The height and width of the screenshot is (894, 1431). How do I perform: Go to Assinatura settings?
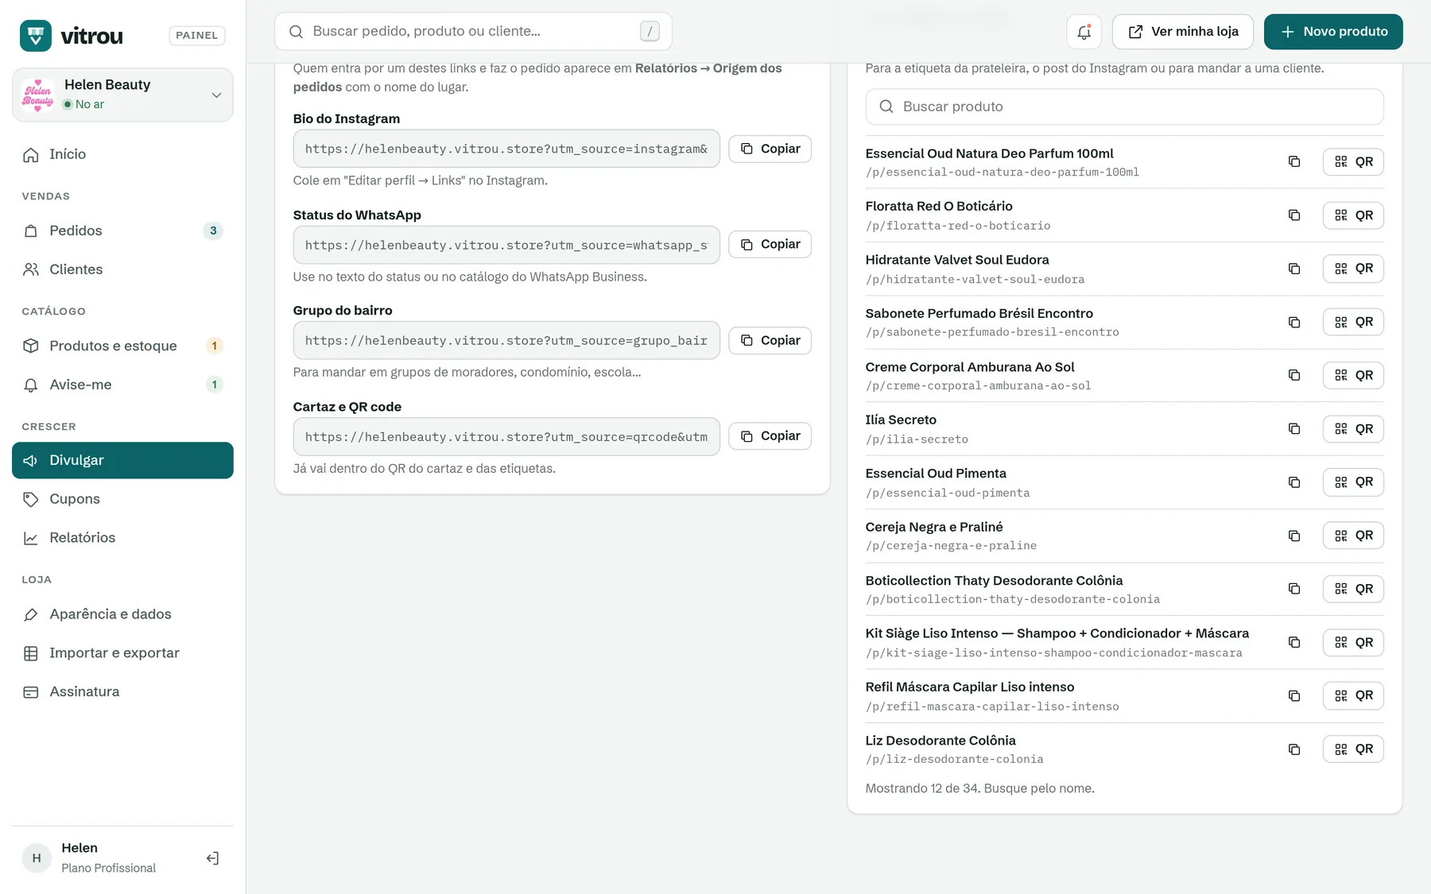[122, 692]
